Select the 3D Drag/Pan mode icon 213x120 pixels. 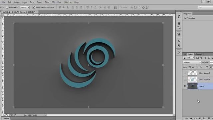[x=139, y=7]
